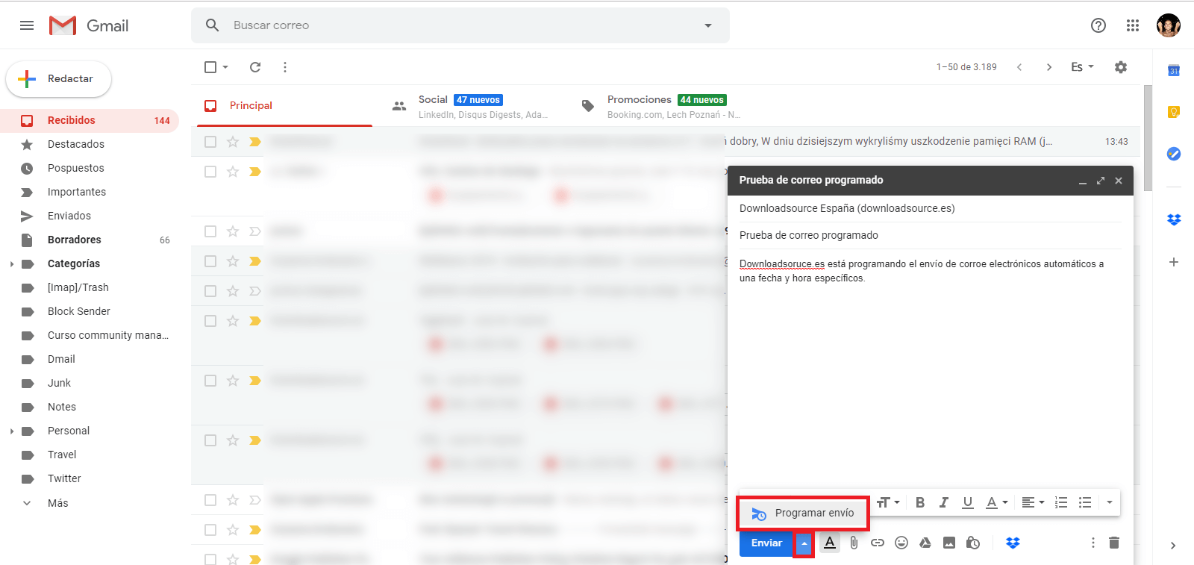Insert an emoji
Screen dimensions: 1194x565
point(901,543)
